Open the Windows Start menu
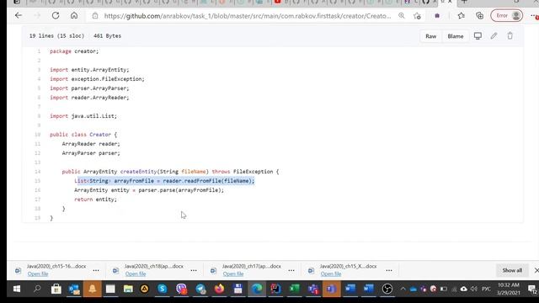This screenshot has width=539, height=303. [17, 289]
